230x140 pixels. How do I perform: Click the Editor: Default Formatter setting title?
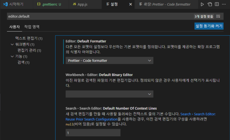point(86,41)
